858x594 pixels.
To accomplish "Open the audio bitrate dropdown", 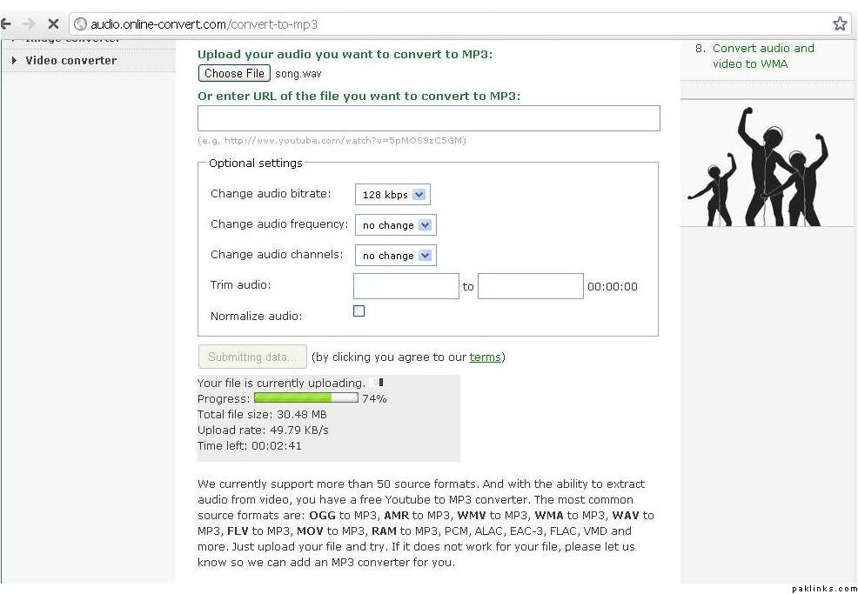I will pyautogui.click(x=392, y=195).
